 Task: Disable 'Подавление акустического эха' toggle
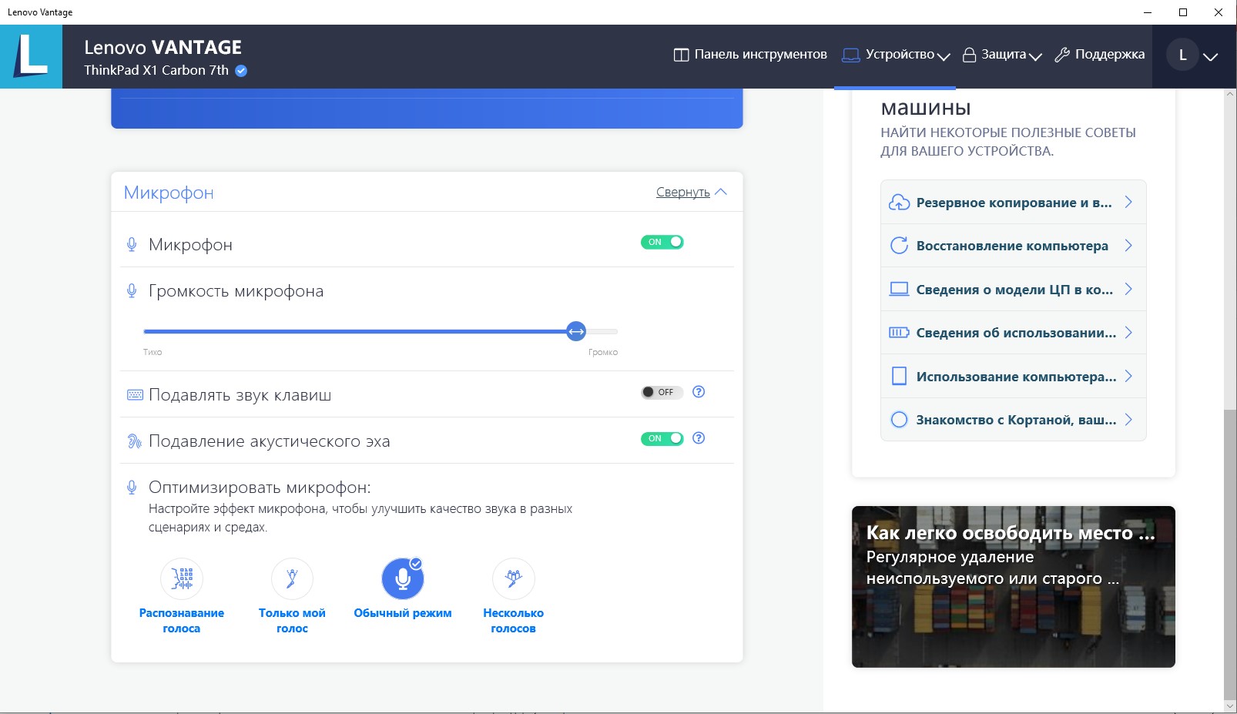(x=662, y=438)
